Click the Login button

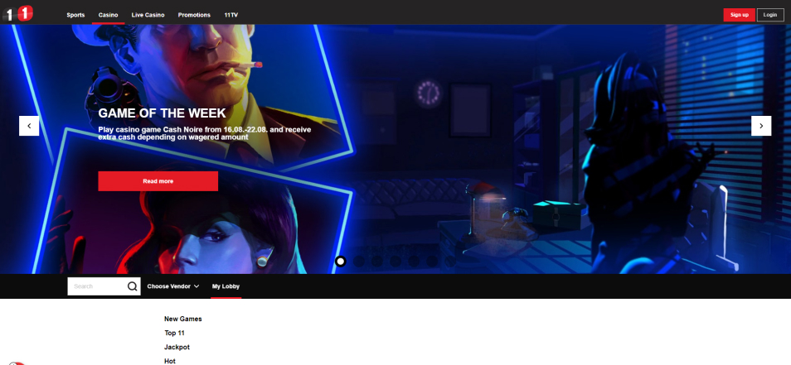770,15
